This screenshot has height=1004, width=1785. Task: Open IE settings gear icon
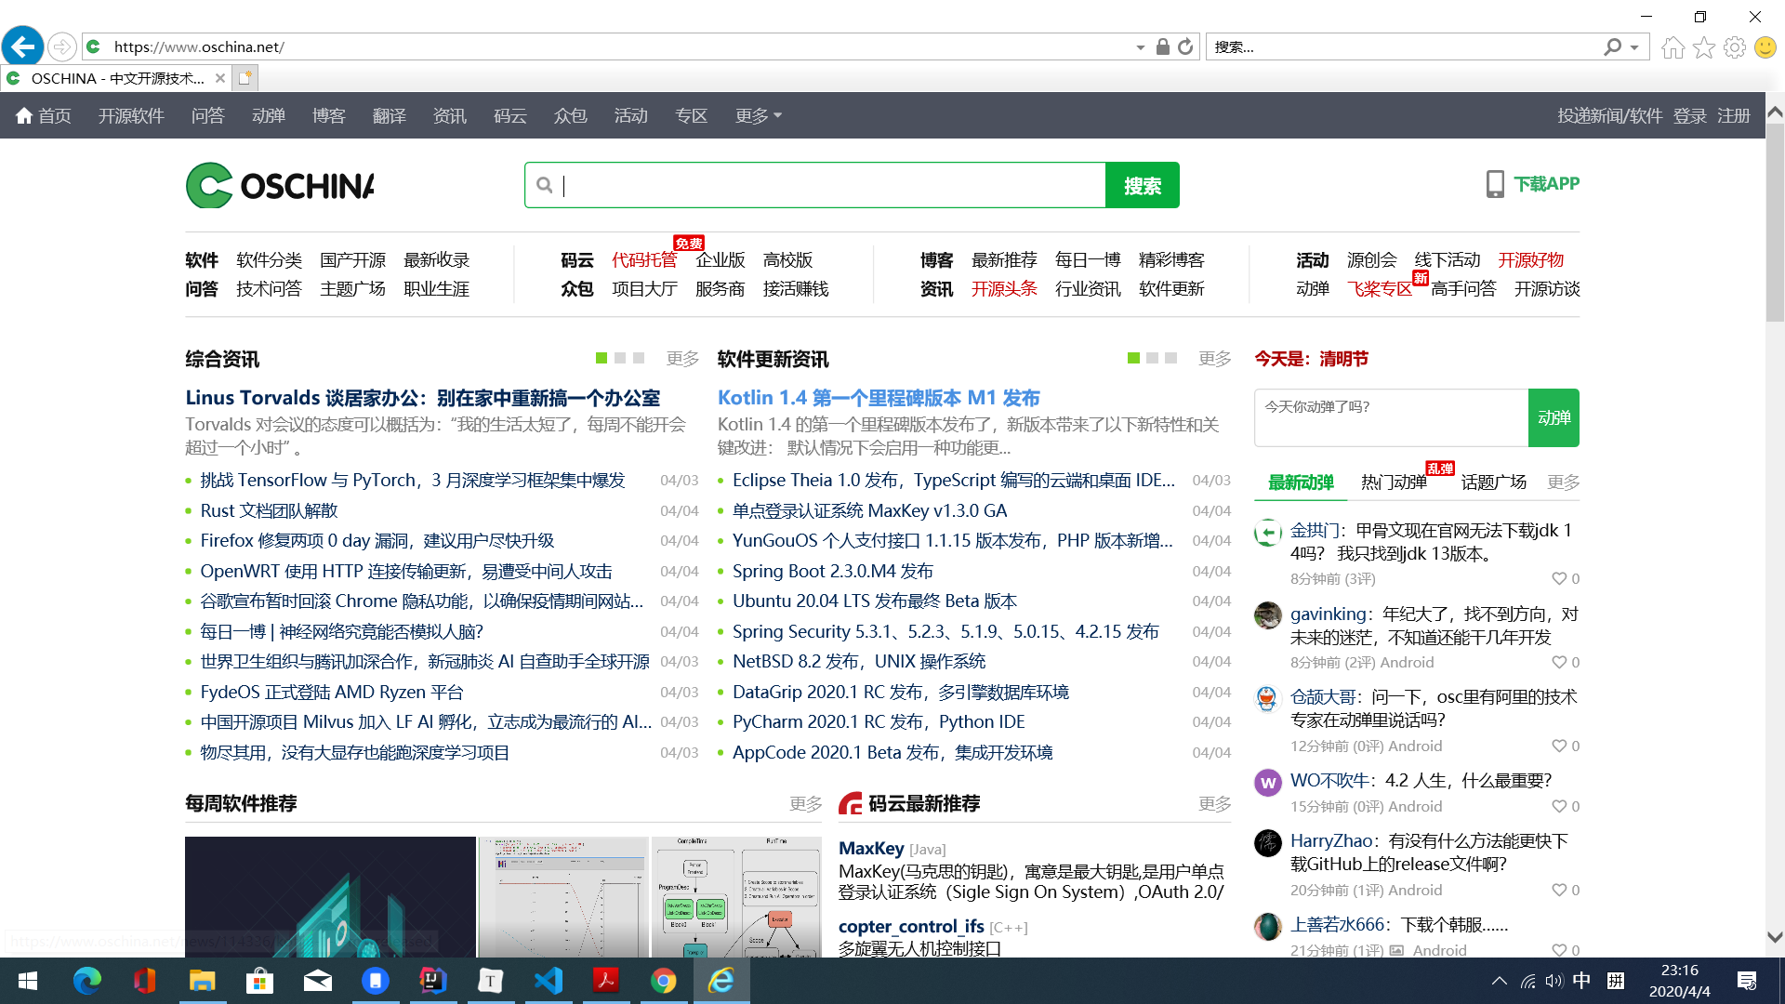1734,47
